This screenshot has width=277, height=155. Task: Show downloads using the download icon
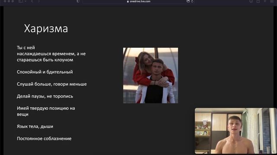(251, 1)
